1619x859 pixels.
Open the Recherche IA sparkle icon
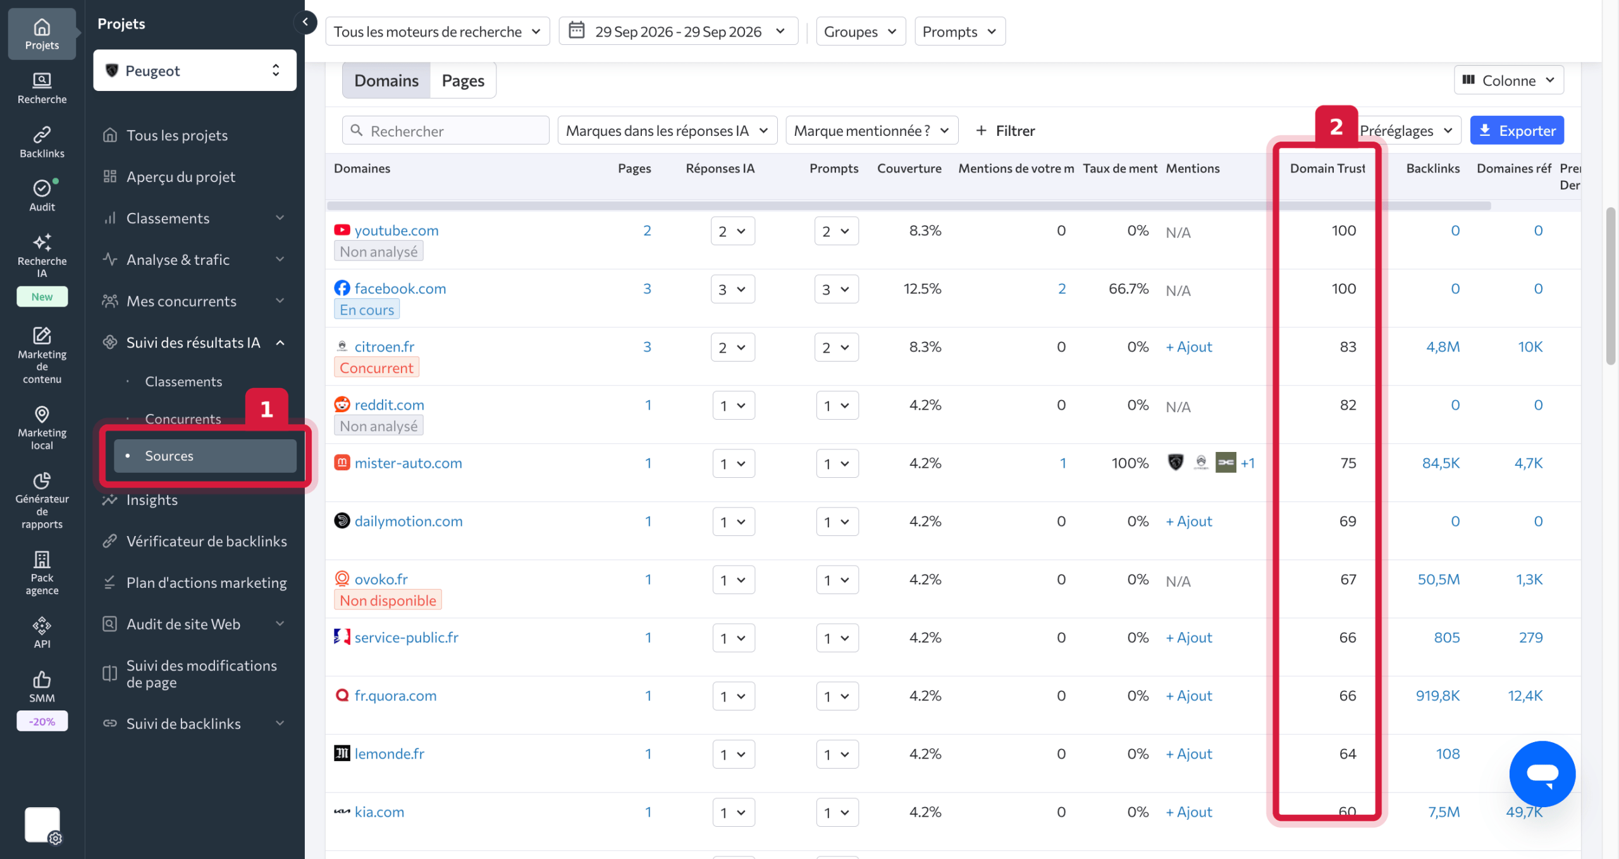pos(42,255)
